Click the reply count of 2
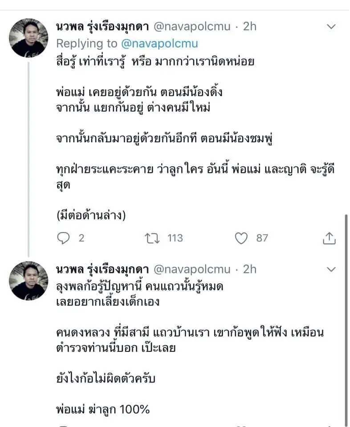The height and width of the screenshot is (427, 350). coord(81,238)
